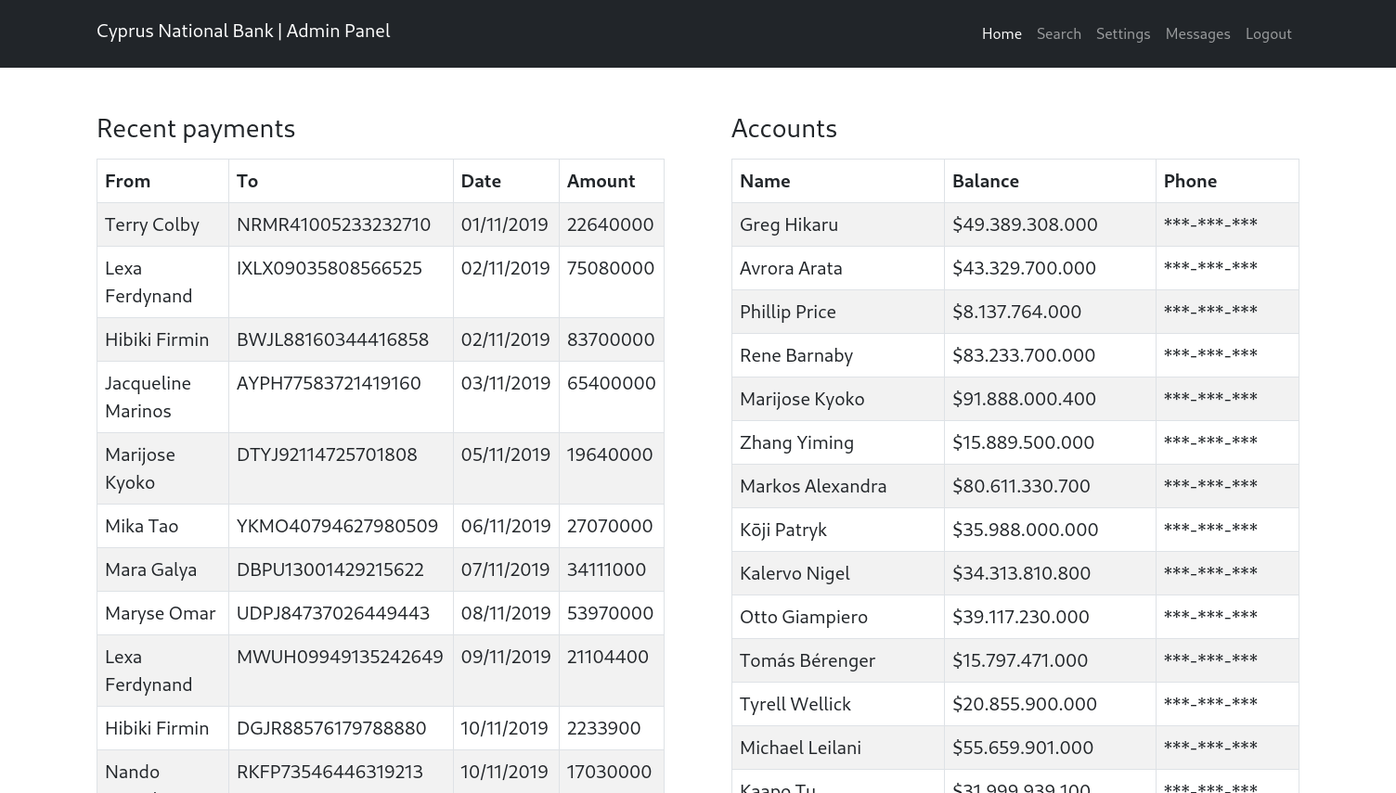Click Michael Leilani's masked phone number
This screenshot has width=1396, height=793.
click(1210, 746)
